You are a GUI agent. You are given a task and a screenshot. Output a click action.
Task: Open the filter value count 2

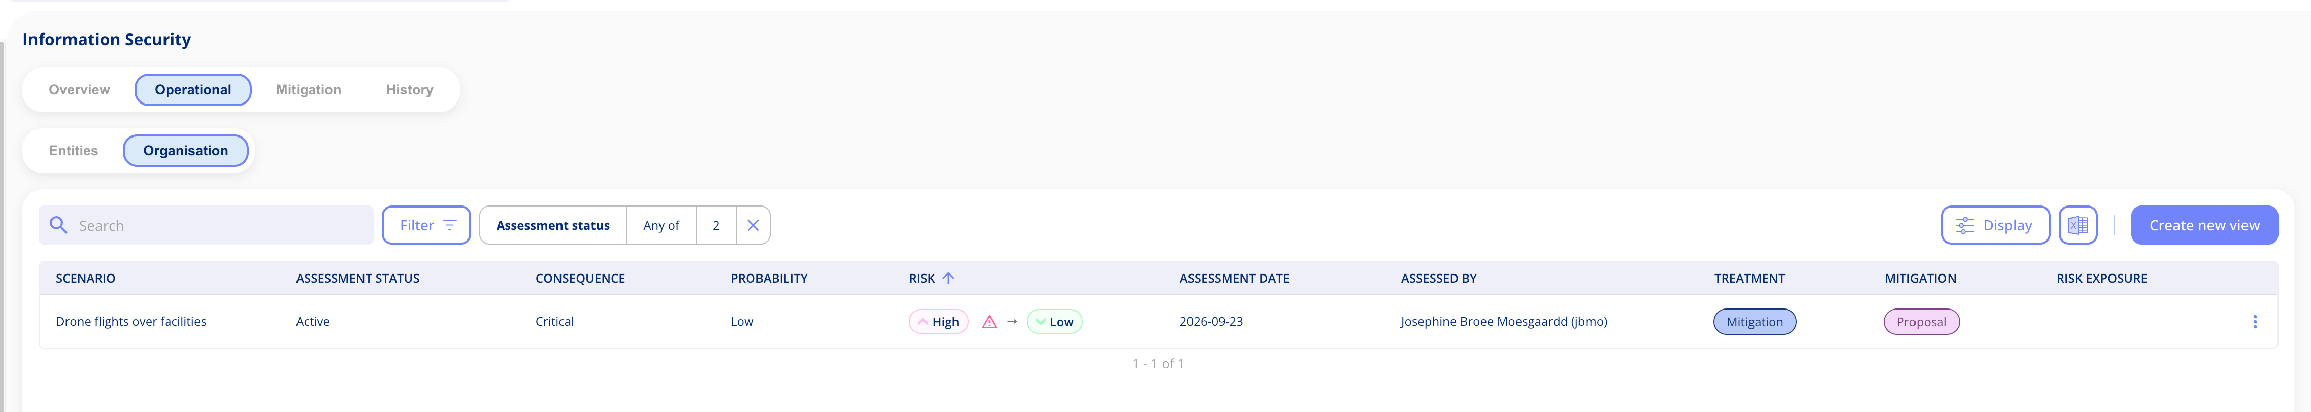pos(716,225)
